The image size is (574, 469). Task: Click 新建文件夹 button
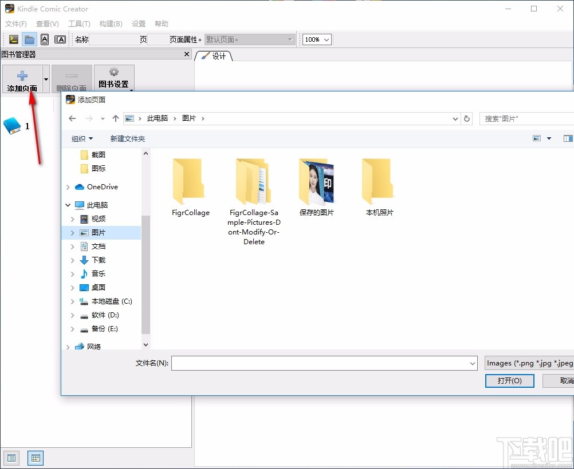pyautogui.click(x=128, y=138)
